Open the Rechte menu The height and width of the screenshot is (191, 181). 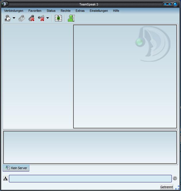66,11
